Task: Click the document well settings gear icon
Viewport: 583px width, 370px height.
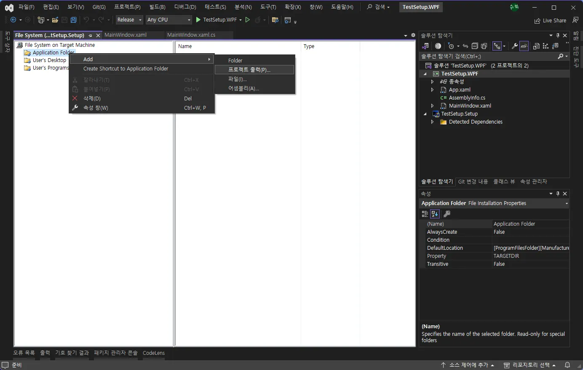Action: pos(413,35)
